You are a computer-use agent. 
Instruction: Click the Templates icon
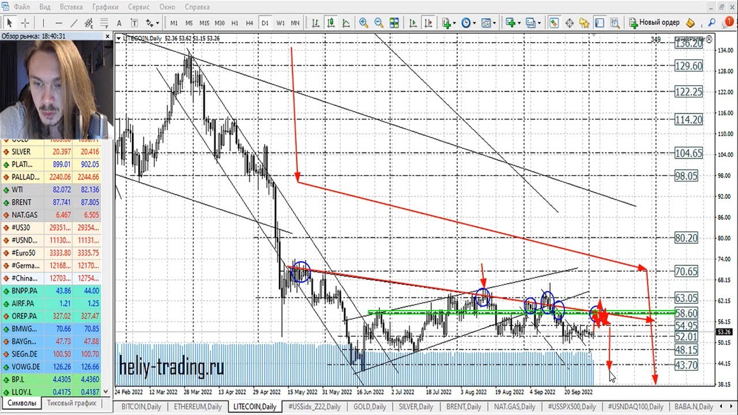[x=486, y=23]
